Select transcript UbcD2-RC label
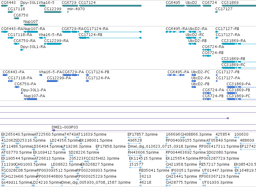Screen dimensions: 256x187 tap(195, 35)
